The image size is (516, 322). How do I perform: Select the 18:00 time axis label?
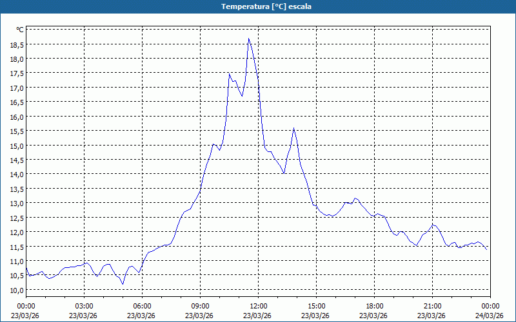[374, 306]
